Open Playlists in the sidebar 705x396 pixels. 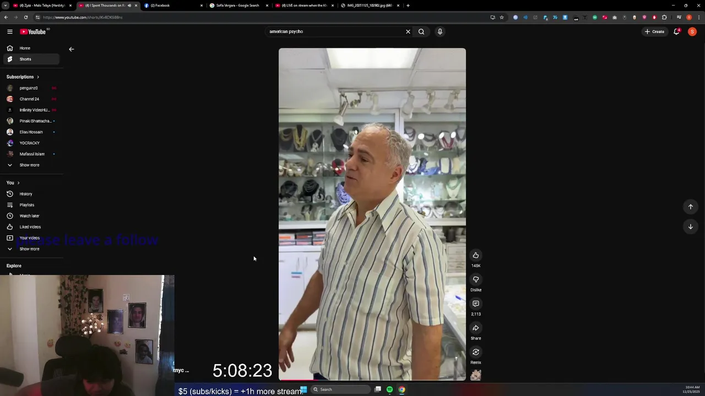point(31,205)
